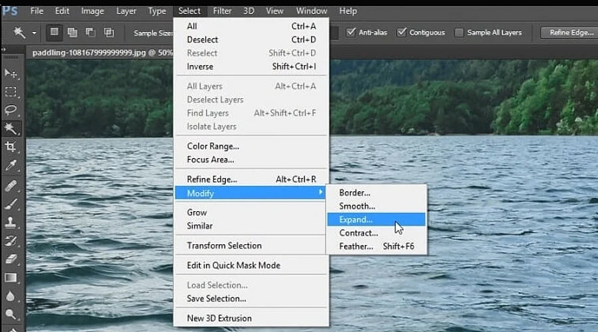Close the open Select menu
This screenshot has width=598, height=332.
[x=189, y=11]
